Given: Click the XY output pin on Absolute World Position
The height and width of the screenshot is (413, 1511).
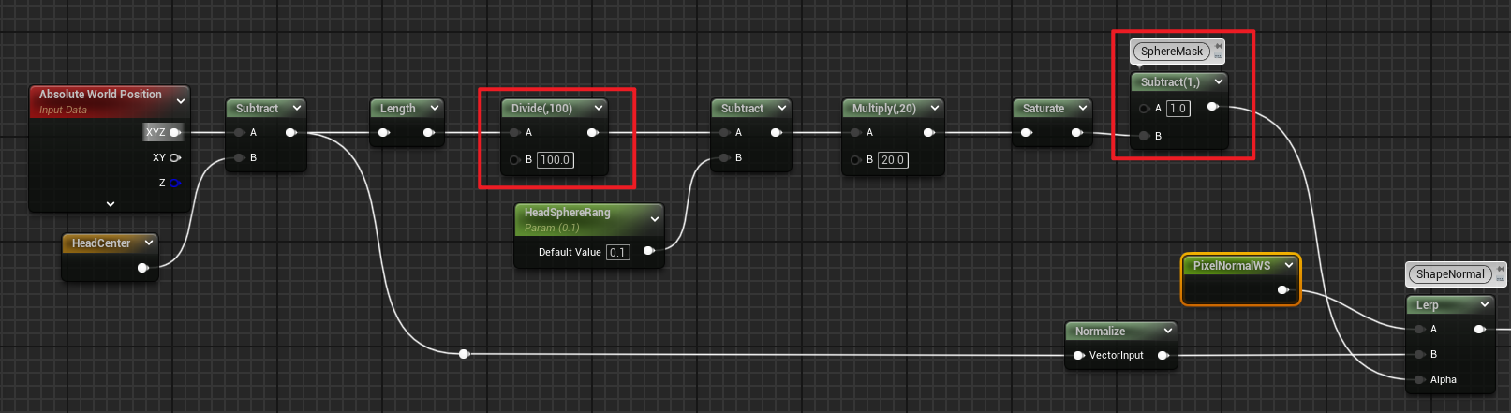Looking at the screenshot, I should 175,157.
